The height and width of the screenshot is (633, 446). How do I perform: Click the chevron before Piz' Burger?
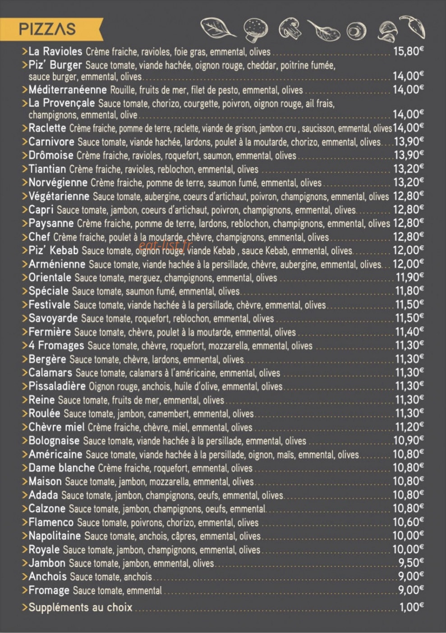click(x=25, y=65)
